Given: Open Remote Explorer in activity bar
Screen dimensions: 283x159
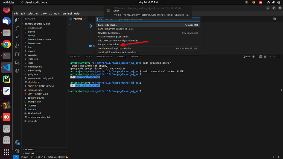Looking at the screenshot, I should (x=17, y=63).
